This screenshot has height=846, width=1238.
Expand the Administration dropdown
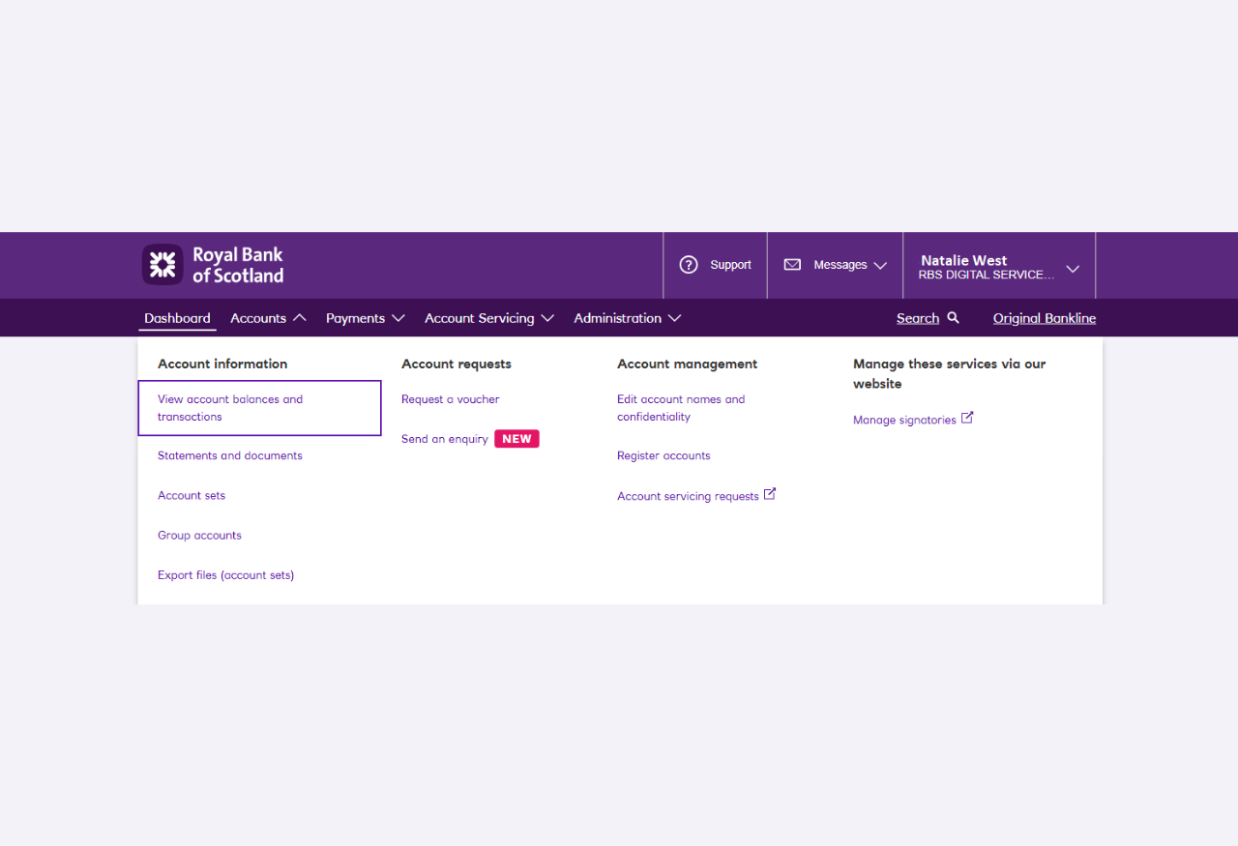627,317
